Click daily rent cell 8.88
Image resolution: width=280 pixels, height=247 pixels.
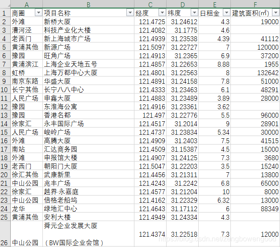pos(214,64)
